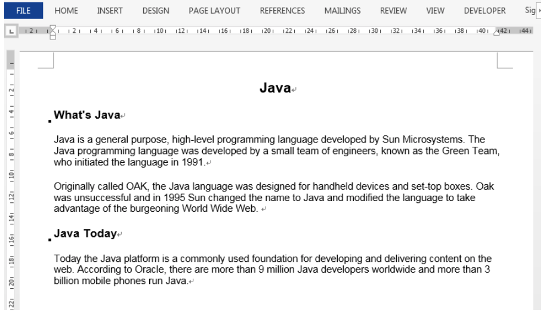This screenshot has height=312, width=543.
Task: Click the right indent marker on ruler
Action: pyautogui.click(x=496, y=33)
